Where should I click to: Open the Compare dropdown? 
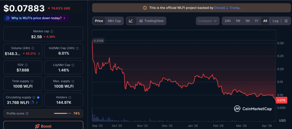[x=208, y=21]
